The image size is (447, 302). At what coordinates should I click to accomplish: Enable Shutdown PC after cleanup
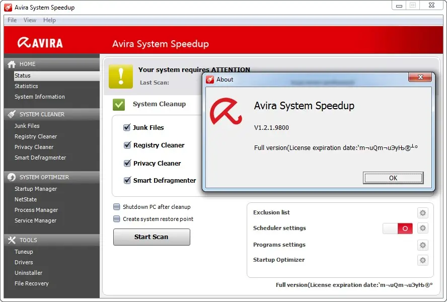pyautogui.click(x=117, y=207)
